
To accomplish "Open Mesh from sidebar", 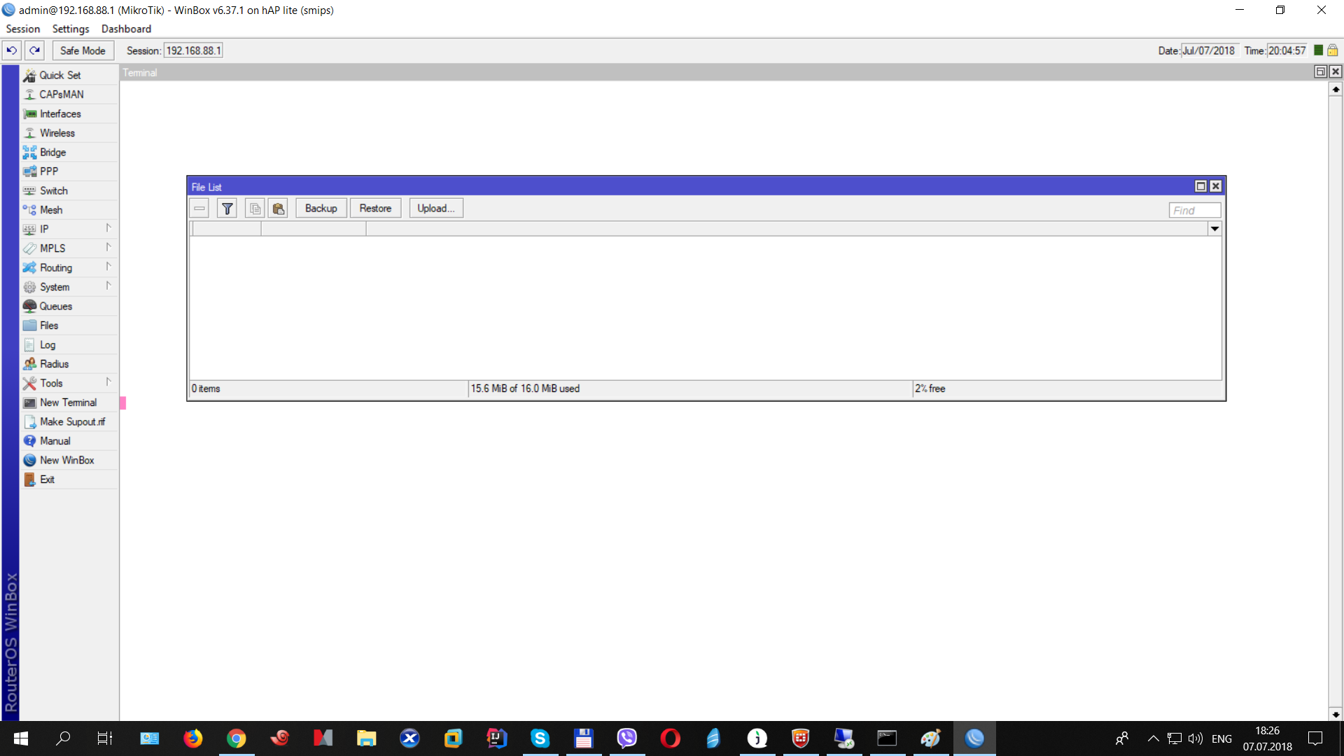I will tap(69, 210).
